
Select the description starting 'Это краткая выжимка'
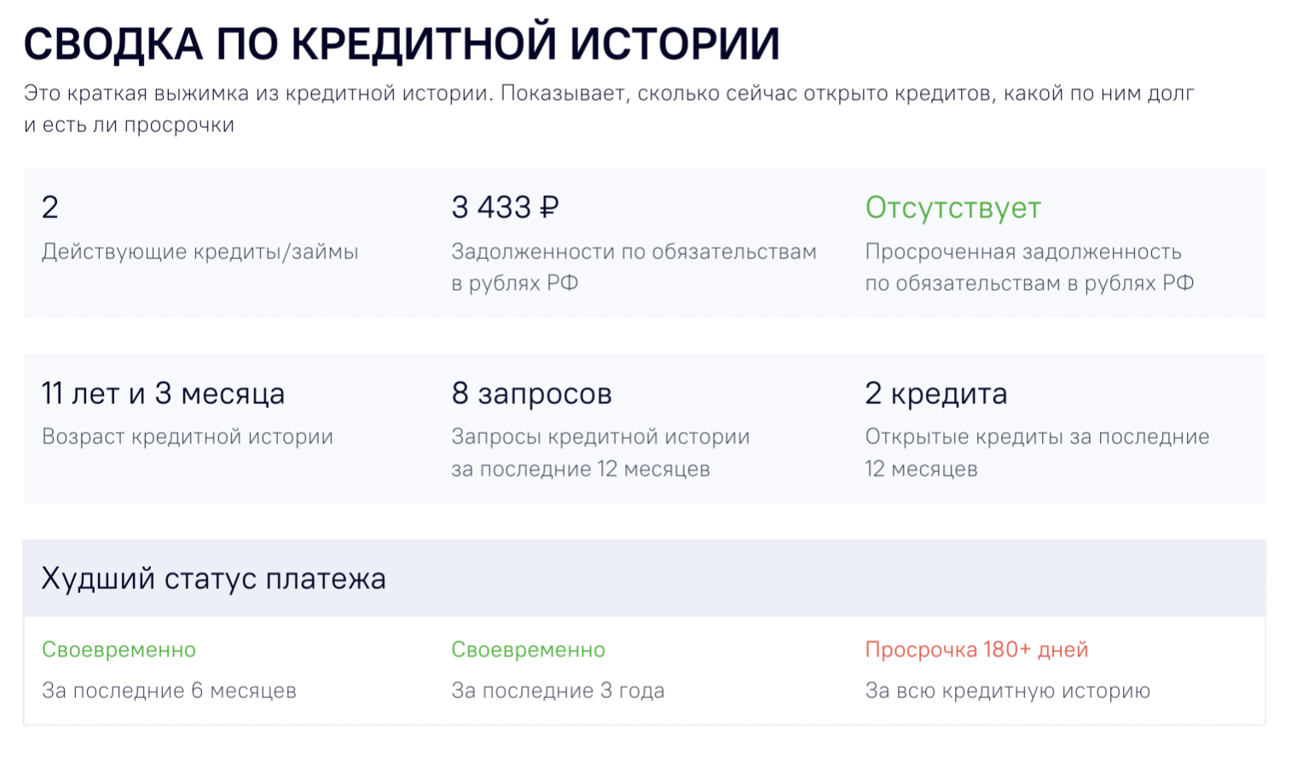coord(609,108)
